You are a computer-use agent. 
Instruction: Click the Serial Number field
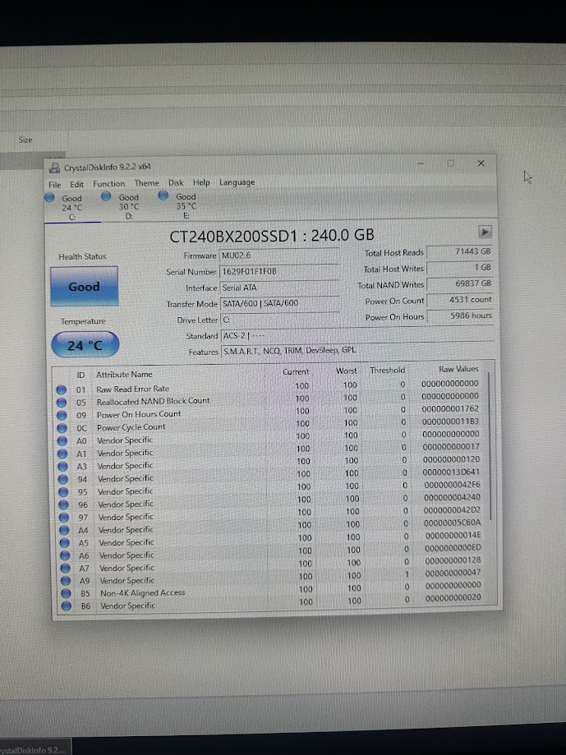pyautogui.click(x=279, y=272)
